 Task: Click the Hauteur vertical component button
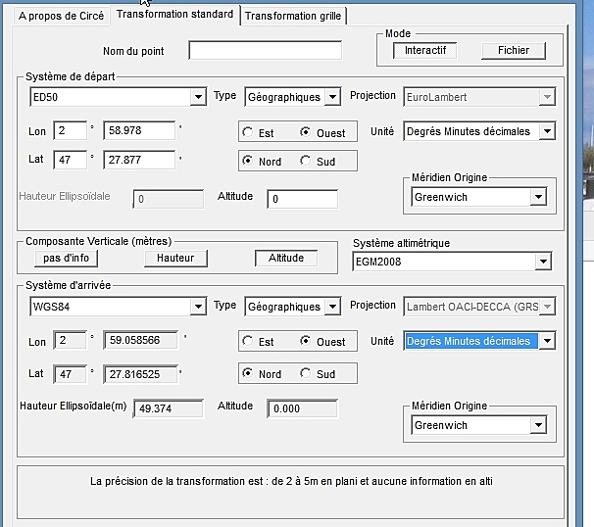pyautogui.click(x=175, y=259)
